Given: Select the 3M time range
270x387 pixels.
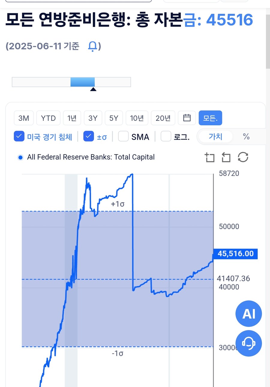Looking at the screenshot, I should 24,118.
